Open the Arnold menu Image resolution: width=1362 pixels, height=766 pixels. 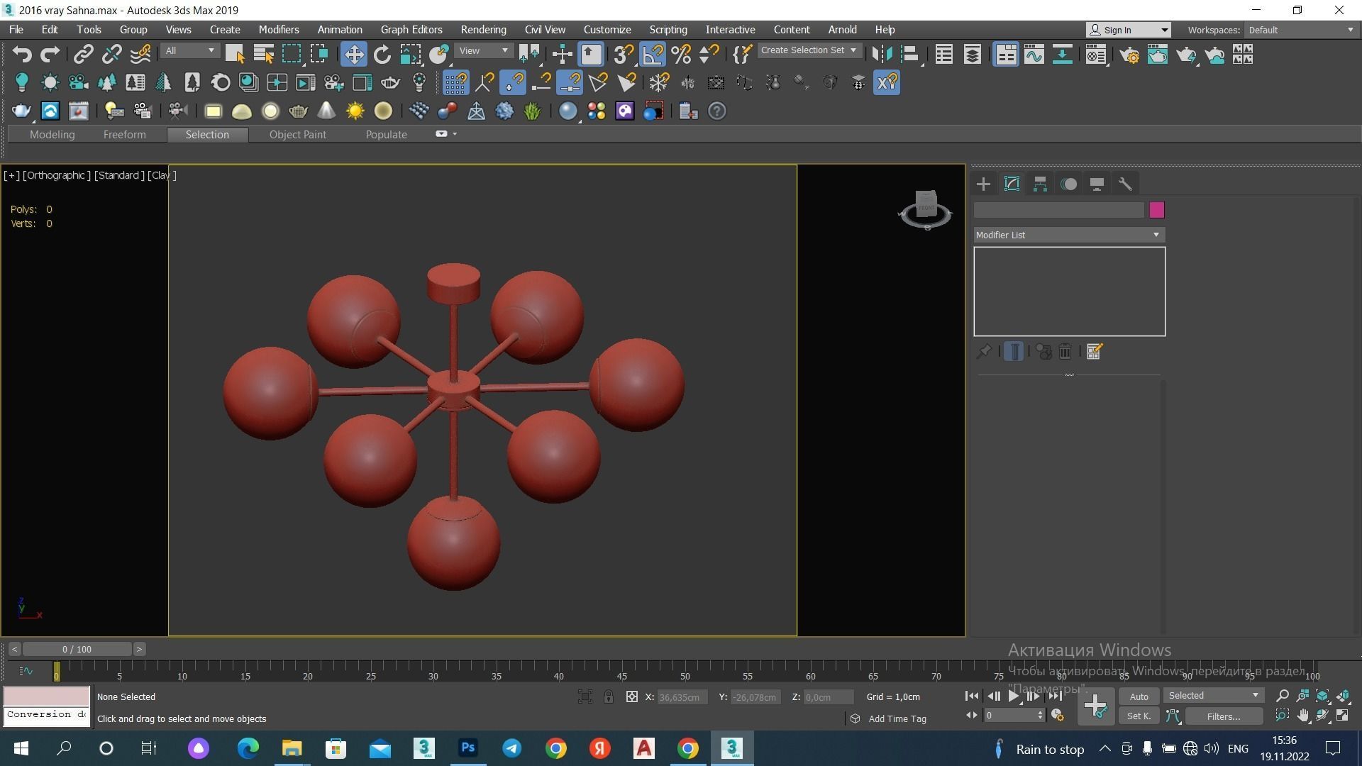click(x=842, y=30)
